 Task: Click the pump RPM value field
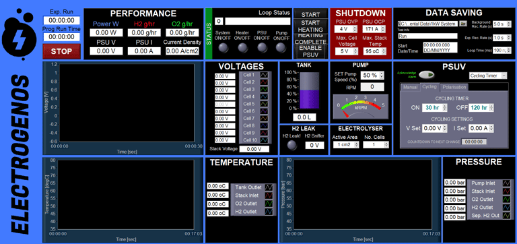372,87
